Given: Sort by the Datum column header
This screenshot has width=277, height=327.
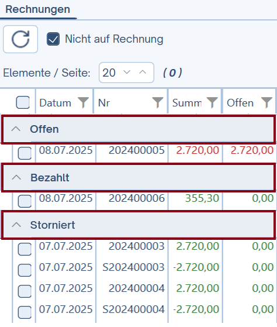Looking at the screenshot, I should pos(55,103).
